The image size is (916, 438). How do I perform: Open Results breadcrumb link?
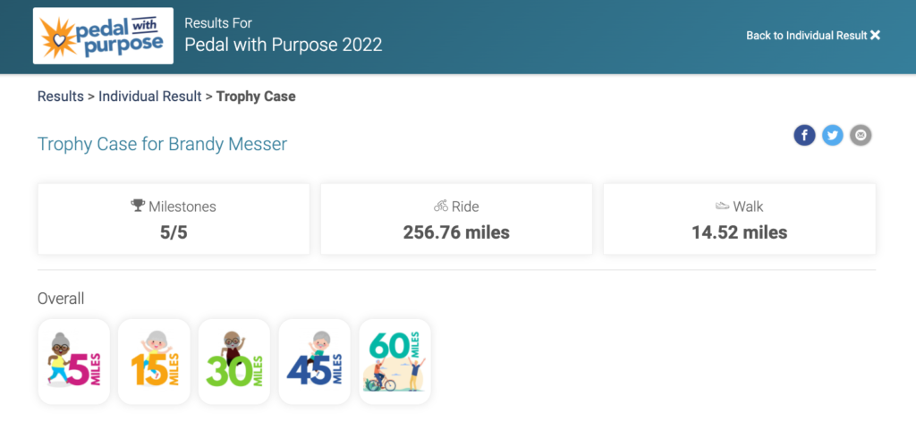click(x=61, y=97)
